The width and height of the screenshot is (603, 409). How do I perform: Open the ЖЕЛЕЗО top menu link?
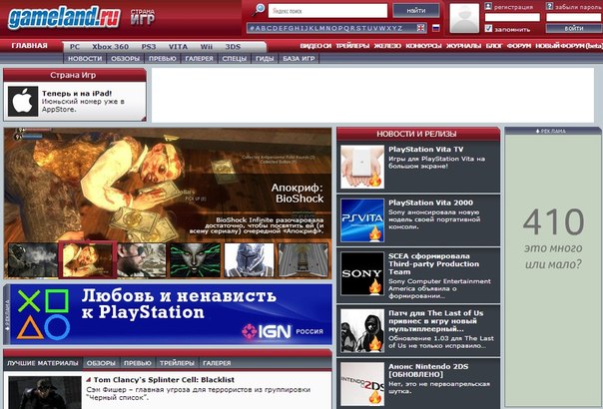[387, 46]
